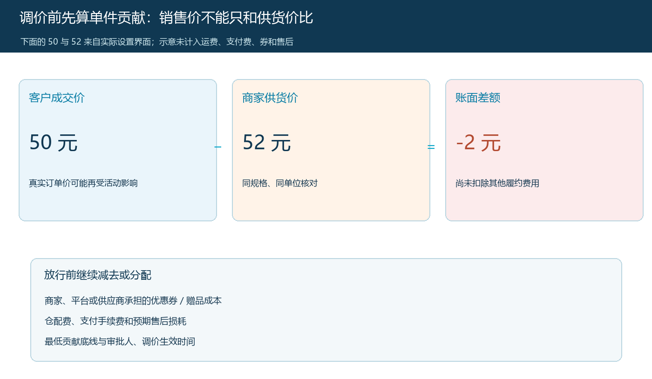The height and width of the screenshot is (379, 652).
Task: Click the '50 元' value
Action: pos(53,142)
